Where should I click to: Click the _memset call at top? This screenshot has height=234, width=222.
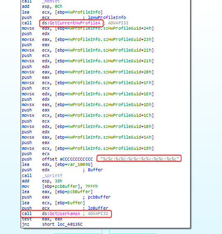click(51, 1)
